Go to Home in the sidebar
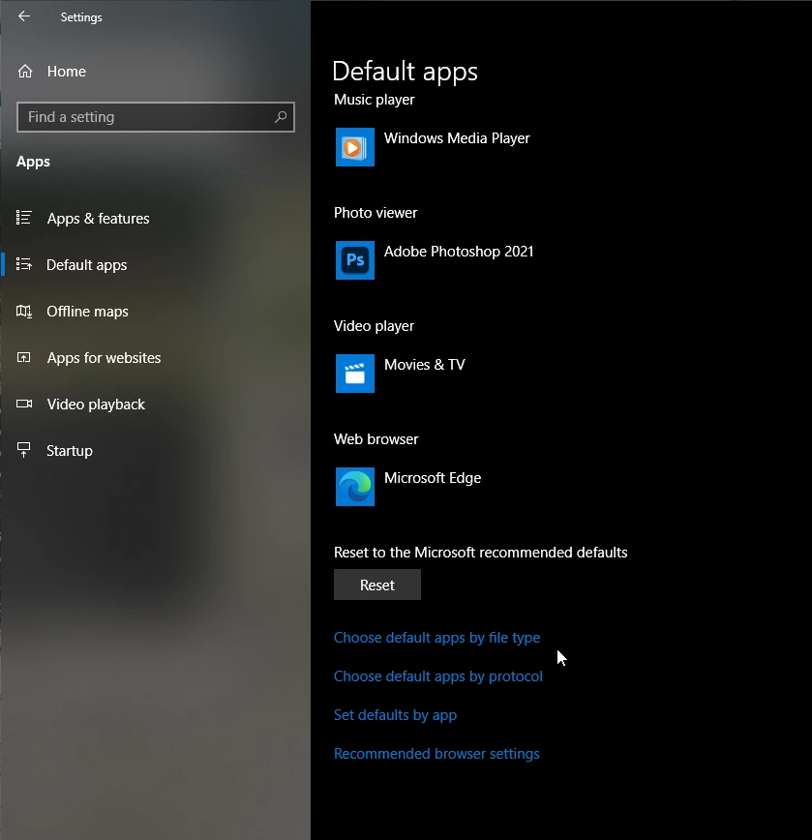 (67, 72)
